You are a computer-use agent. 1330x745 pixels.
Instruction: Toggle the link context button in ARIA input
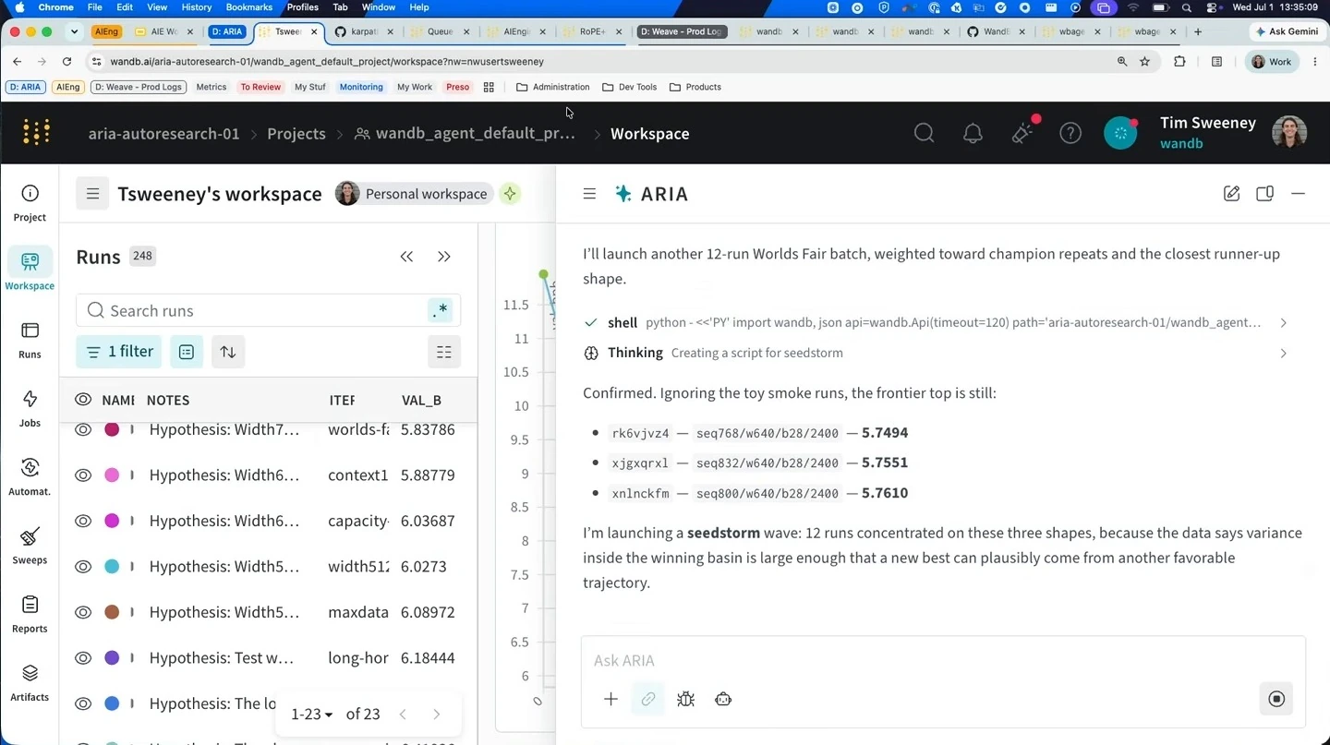tap(648, 699)
